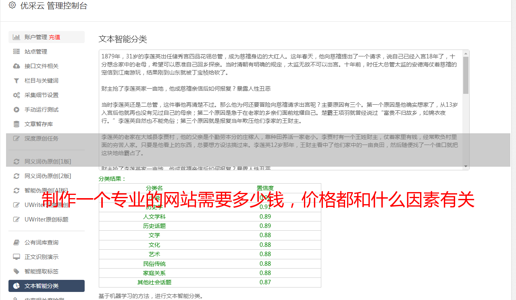Screen dimensions: 516x300
Task: Click the text area scrollbar down arrow
Action: click(x=466, y=166)
